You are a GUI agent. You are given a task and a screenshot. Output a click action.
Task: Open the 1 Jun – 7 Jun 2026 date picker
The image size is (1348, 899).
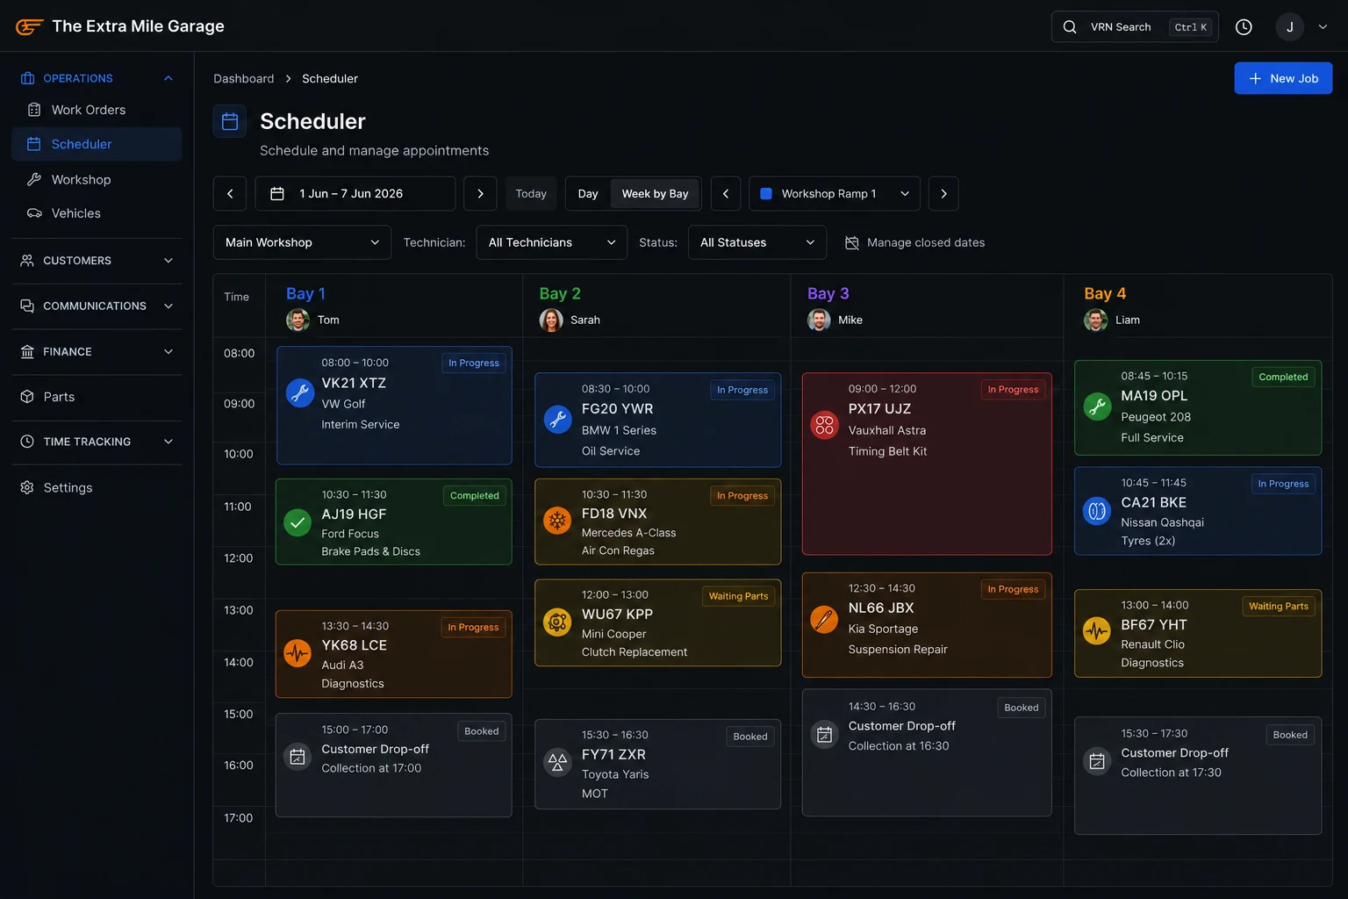pos(355,194)
